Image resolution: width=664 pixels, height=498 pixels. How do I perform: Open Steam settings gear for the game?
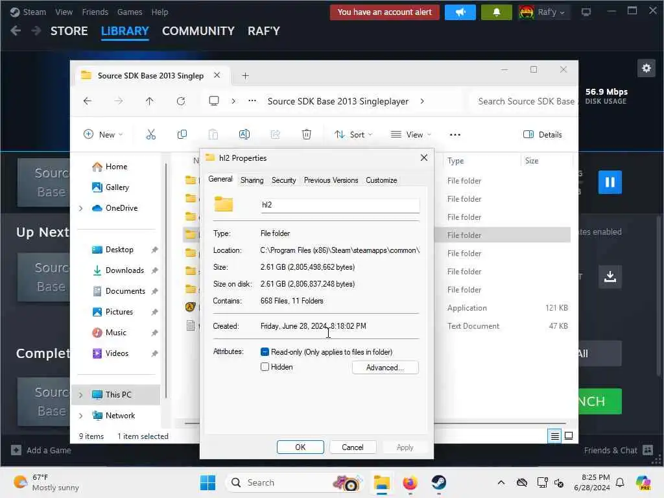pyautogui.click(x=646, y=68)
